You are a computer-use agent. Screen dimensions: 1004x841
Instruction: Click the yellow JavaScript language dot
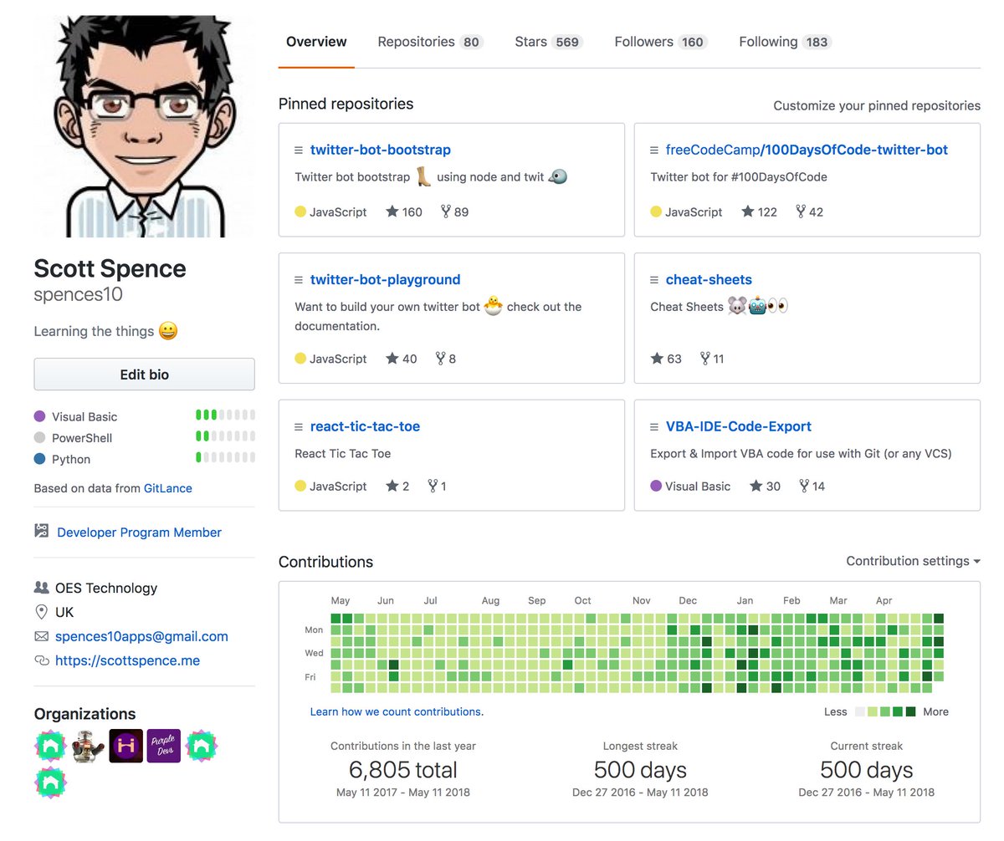[300, 212]
